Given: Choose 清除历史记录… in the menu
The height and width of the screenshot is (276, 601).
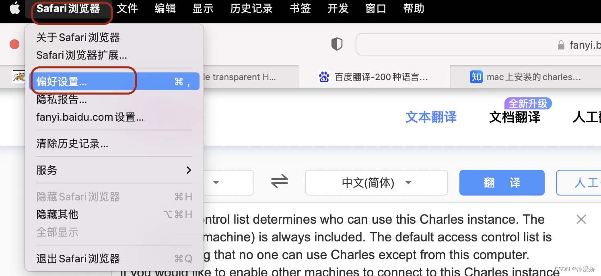Looking at the screenshot, I should [114, 144].
